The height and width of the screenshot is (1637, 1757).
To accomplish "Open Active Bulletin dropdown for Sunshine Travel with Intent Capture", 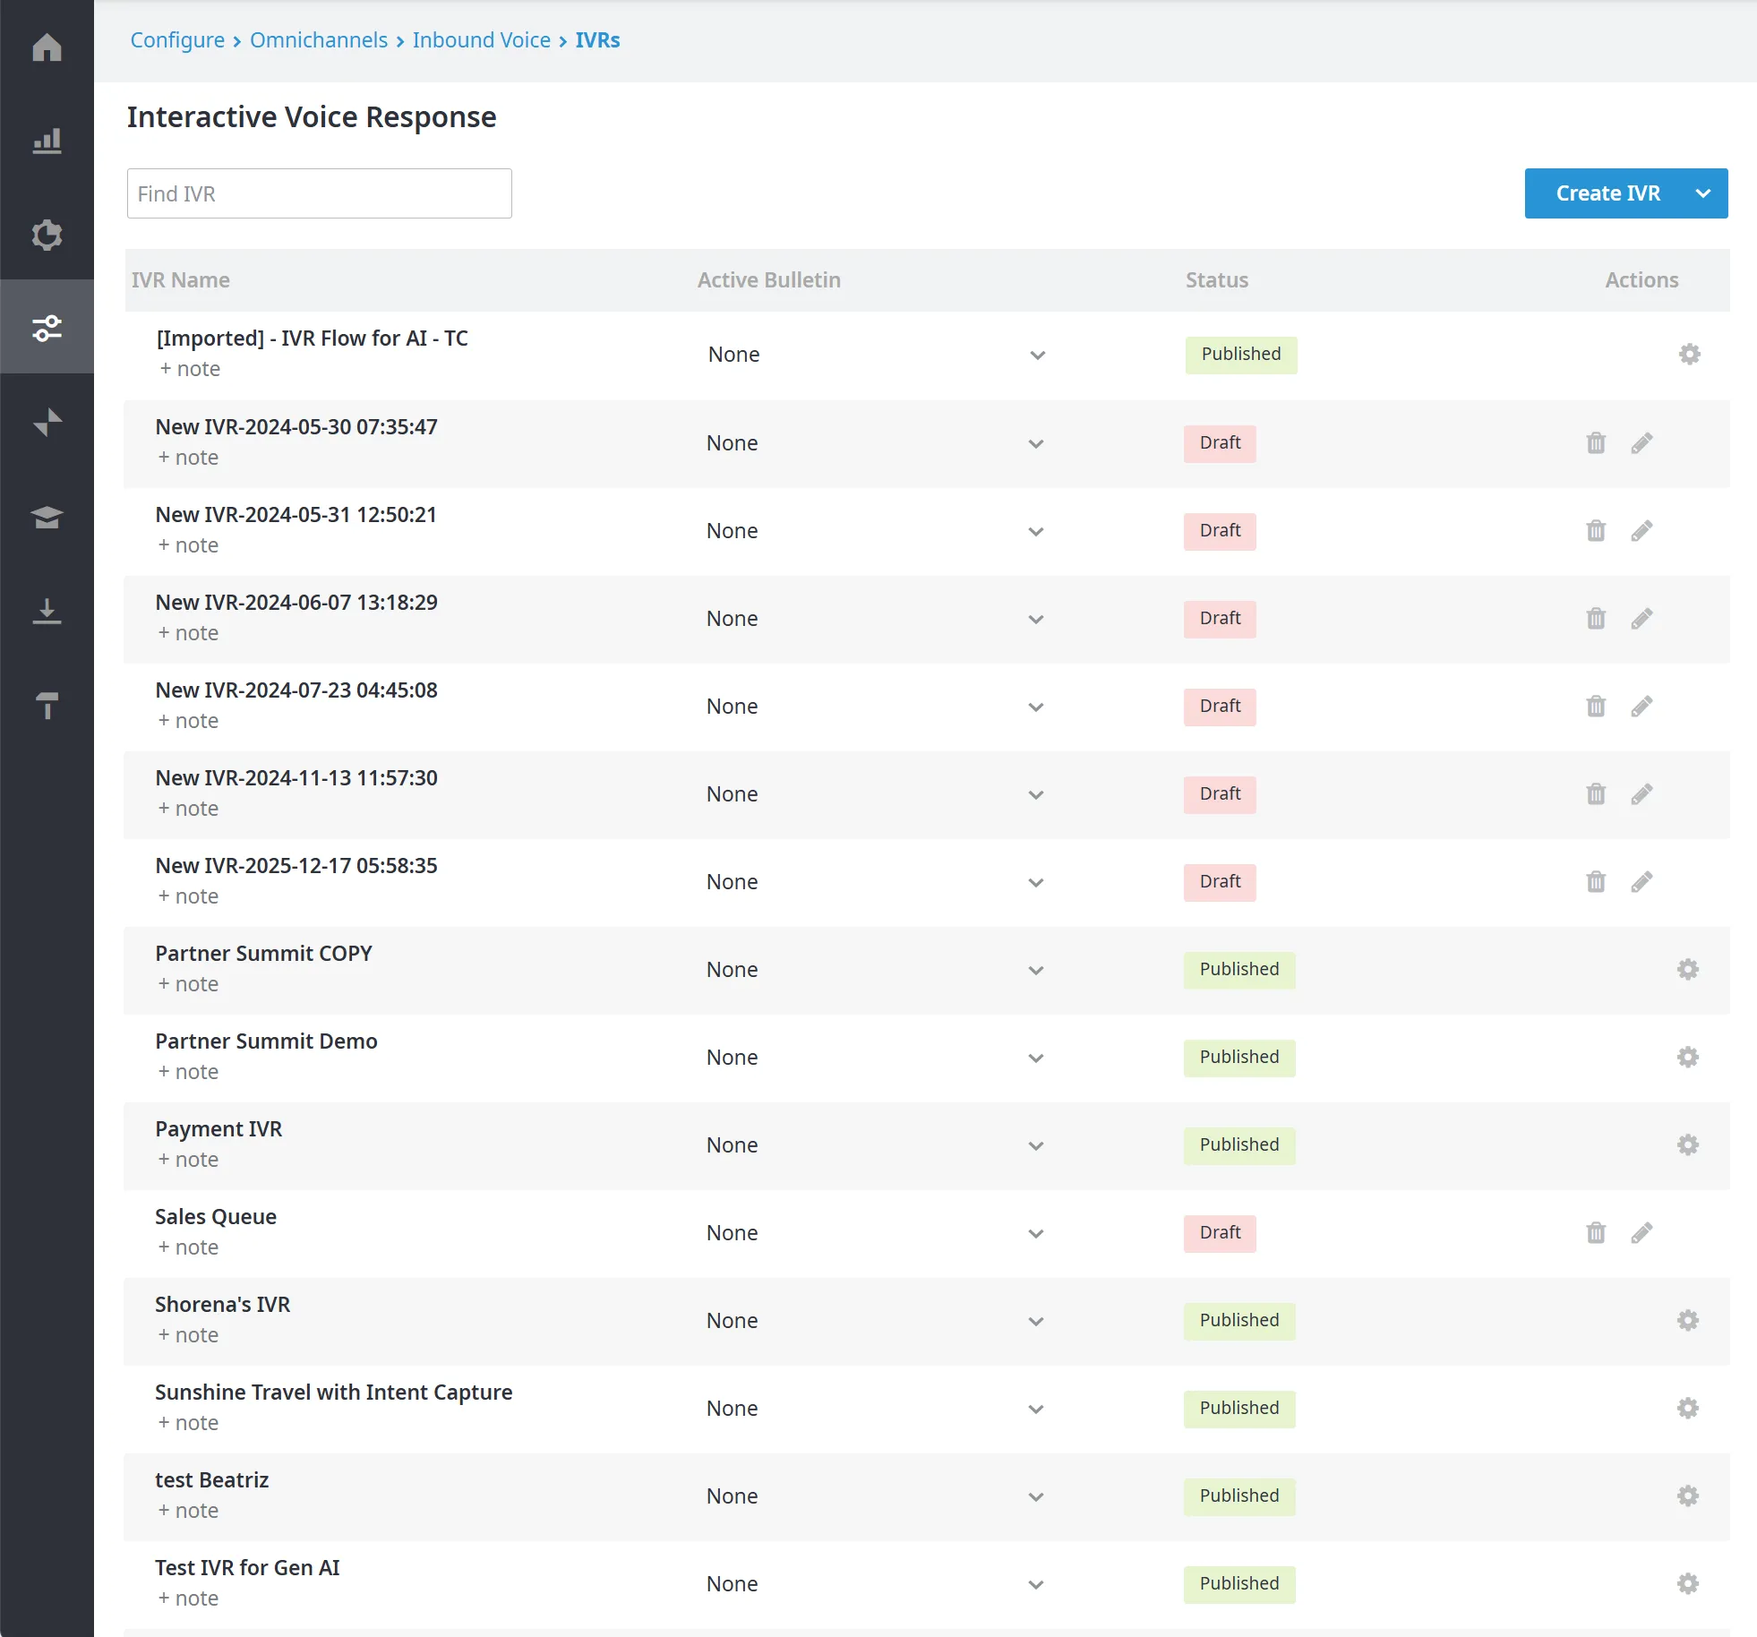I will 875,1409.
